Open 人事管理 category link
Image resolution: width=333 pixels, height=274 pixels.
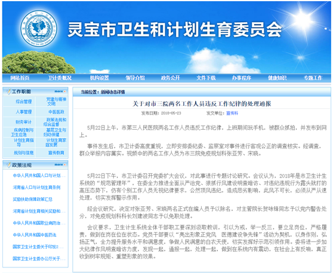[x=24, y=112]
